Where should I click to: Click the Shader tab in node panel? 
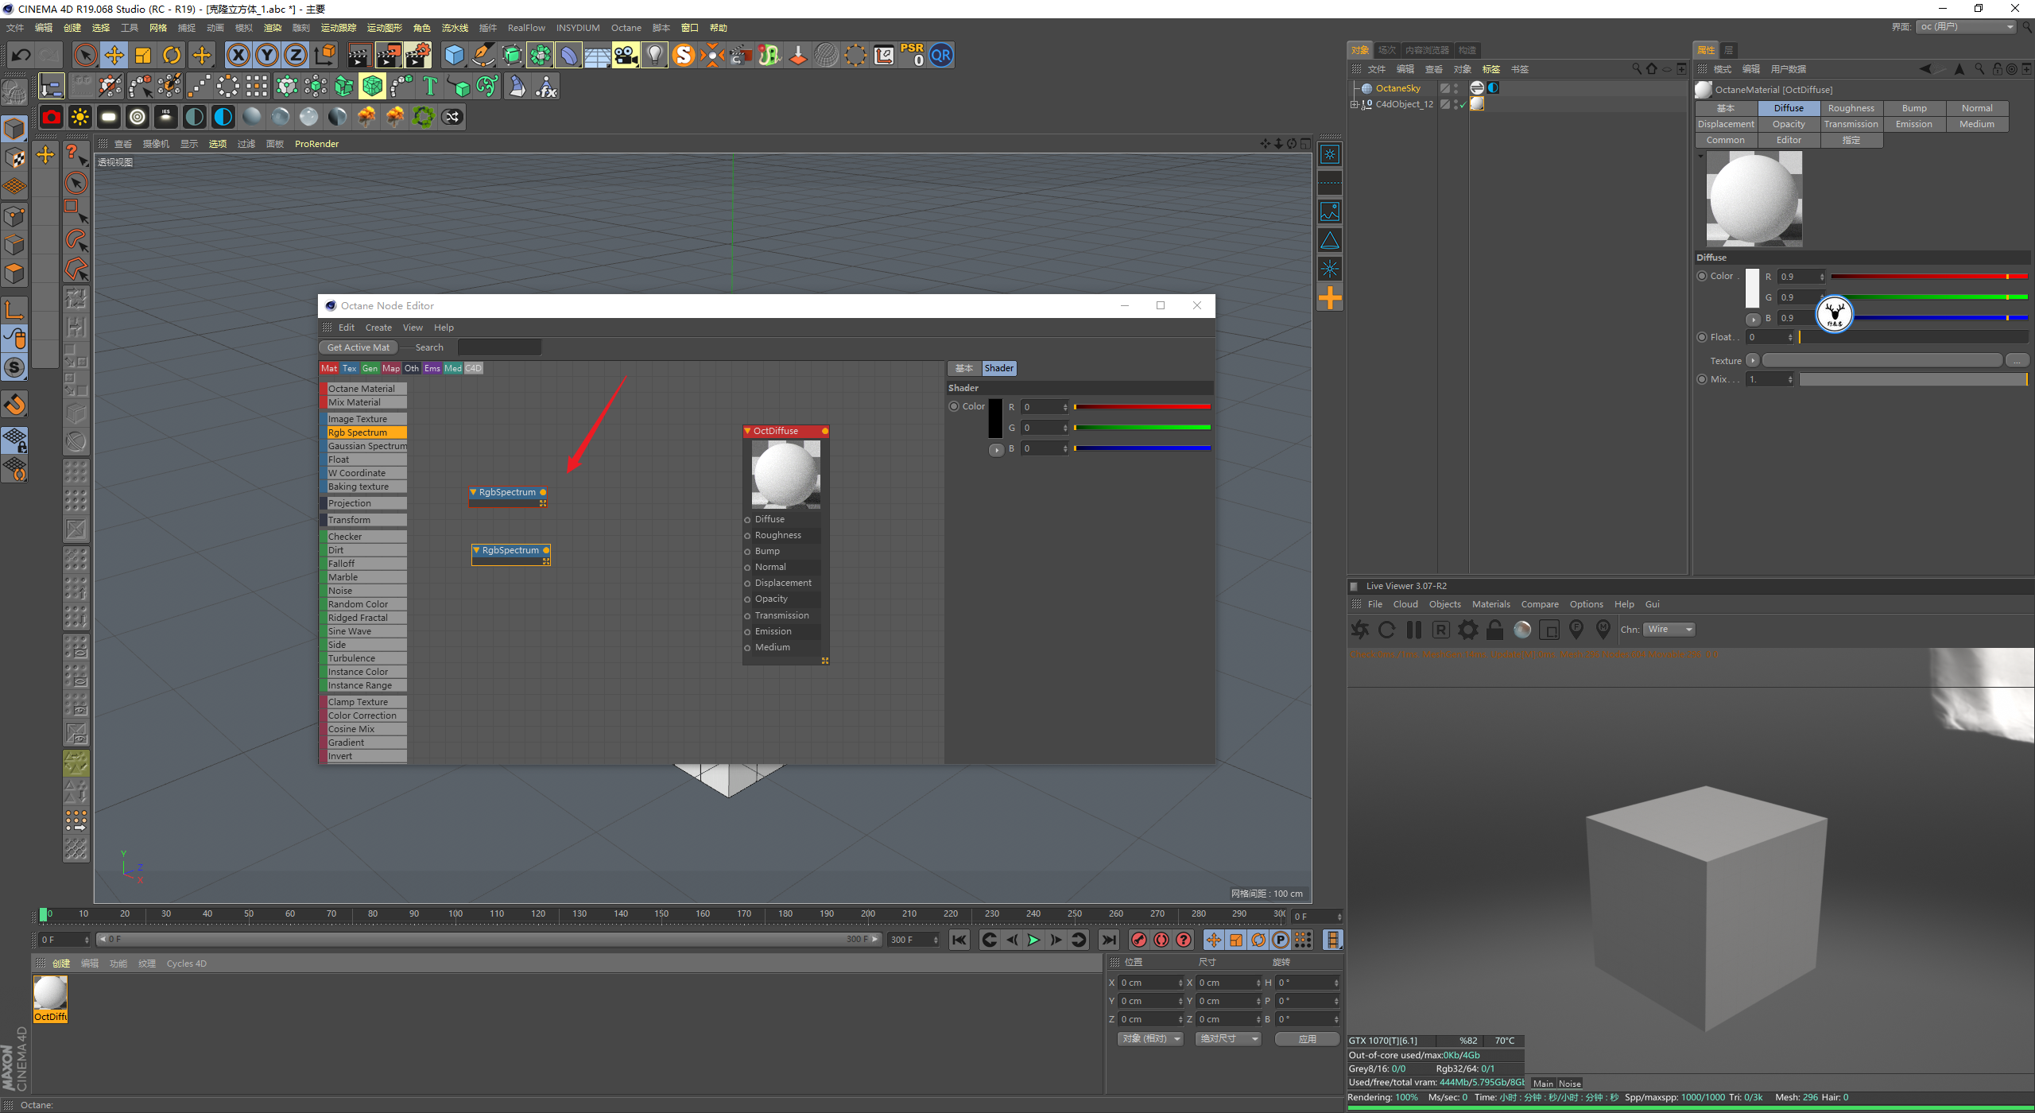point(998,367)
